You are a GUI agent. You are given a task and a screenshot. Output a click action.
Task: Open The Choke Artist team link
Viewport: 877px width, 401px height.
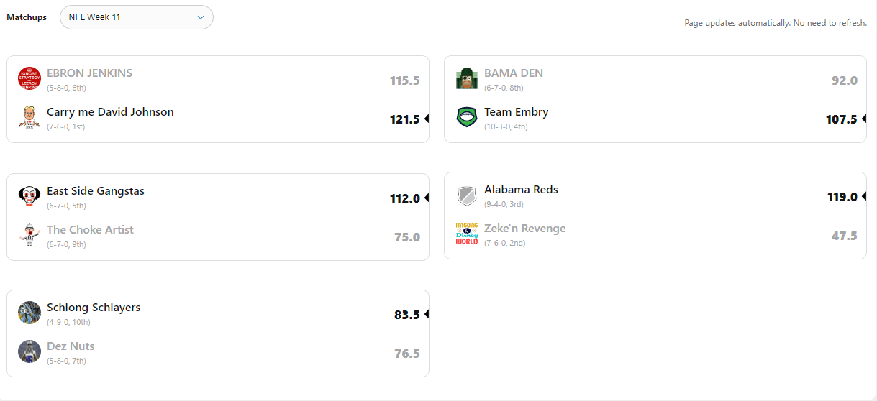point(90,230)
